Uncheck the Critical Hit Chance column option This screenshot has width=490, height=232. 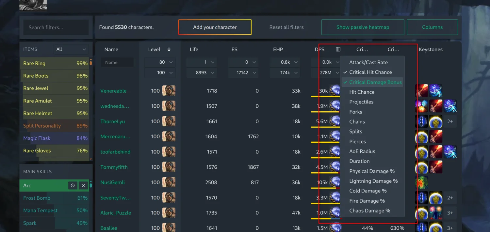click(372, 72)
